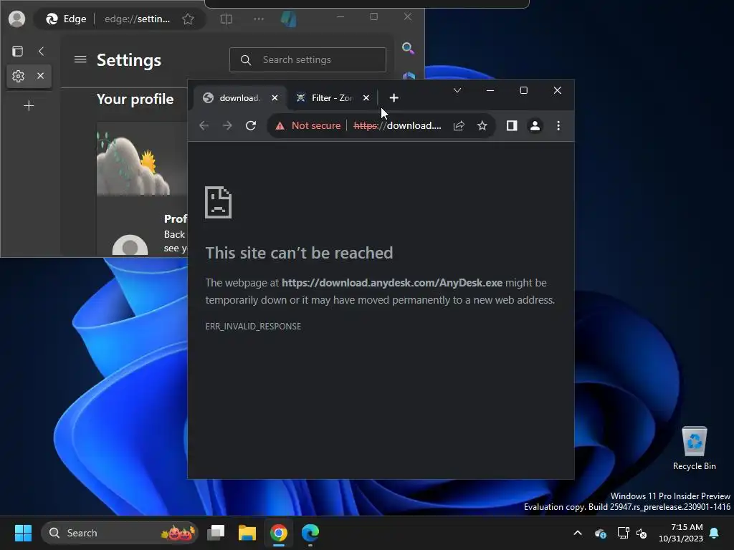Click the ERR_INVALID_RESPONSE error code text
Viewport: 734px width, 550px height.
(x=253, y=327)
